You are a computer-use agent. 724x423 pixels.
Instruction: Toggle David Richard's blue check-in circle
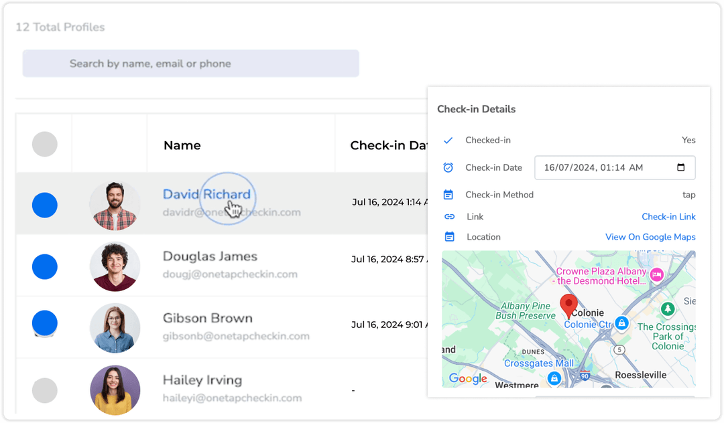click(44, 205)
